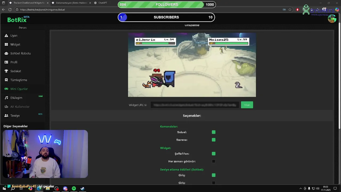Viewport: 341px width, 192px height.
Task: Open the Etkileşim sidebar entry
Action: 16,98
